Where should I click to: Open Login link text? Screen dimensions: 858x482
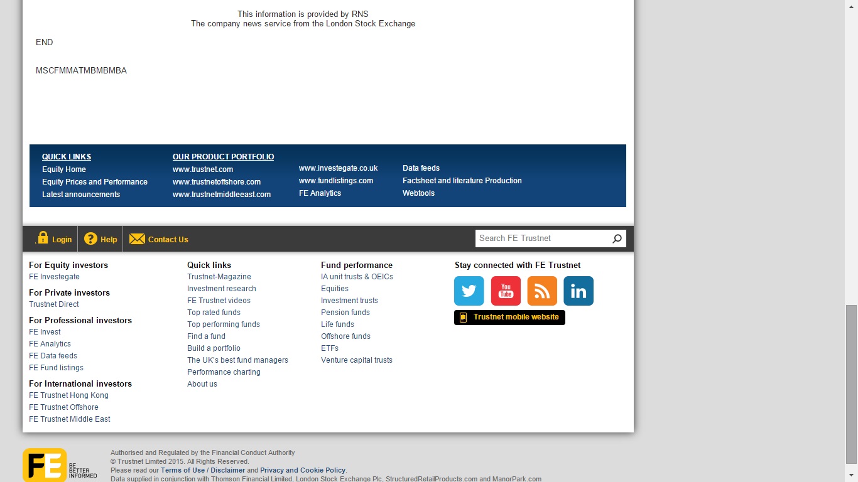pos(62,240)
